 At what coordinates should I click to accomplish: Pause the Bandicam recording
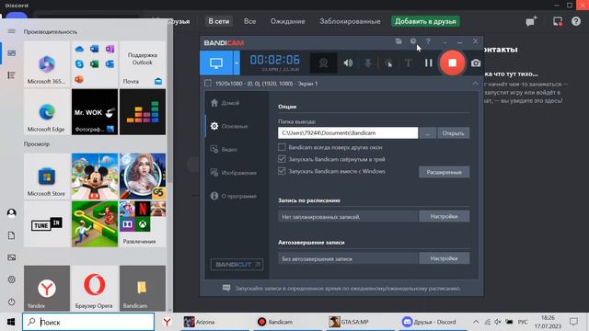(429, 63)
